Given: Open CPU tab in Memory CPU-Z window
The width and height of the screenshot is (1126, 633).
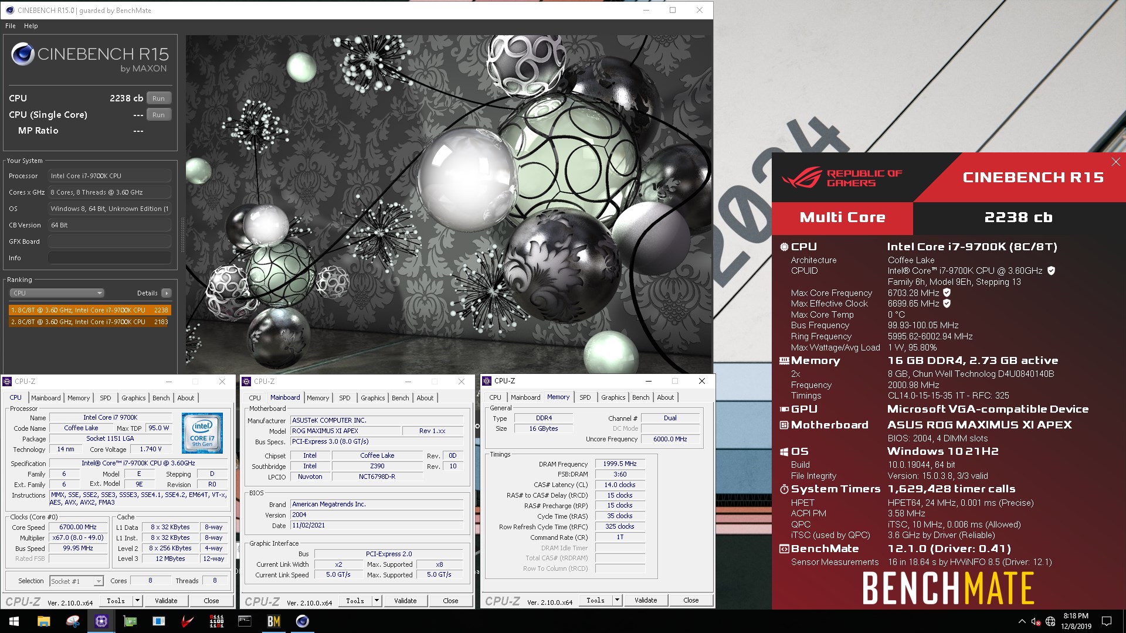Looking at the screenshot, I should [496, 397].
